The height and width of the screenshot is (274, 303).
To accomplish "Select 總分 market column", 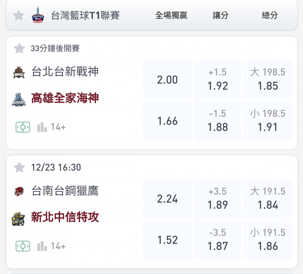I will pyautogui.click(x=270, y=15).
